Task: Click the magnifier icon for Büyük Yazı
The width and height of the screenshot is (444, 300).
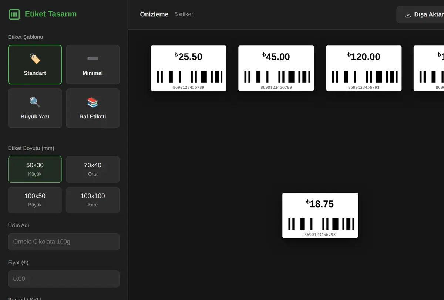Action: tap(35, 102)
